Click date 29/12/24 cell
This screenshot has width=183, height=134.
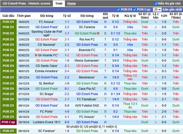[24, 77]
